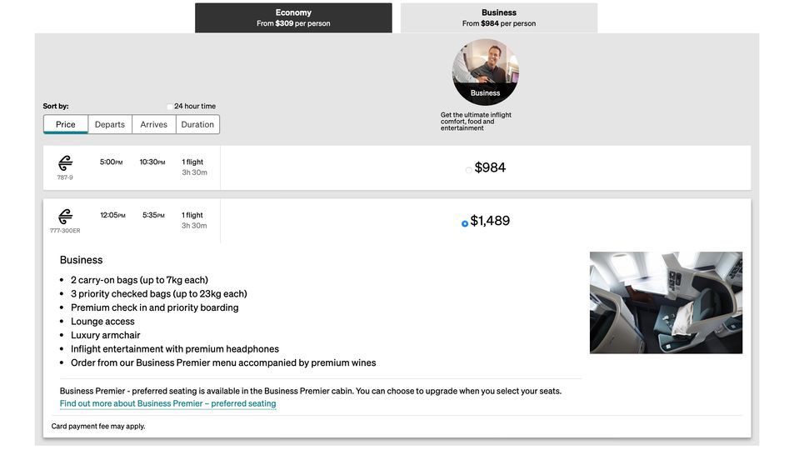Enable the 24 hour time checkbox
The height and width of the screenshot is (450, 799).
click(170, 107)
